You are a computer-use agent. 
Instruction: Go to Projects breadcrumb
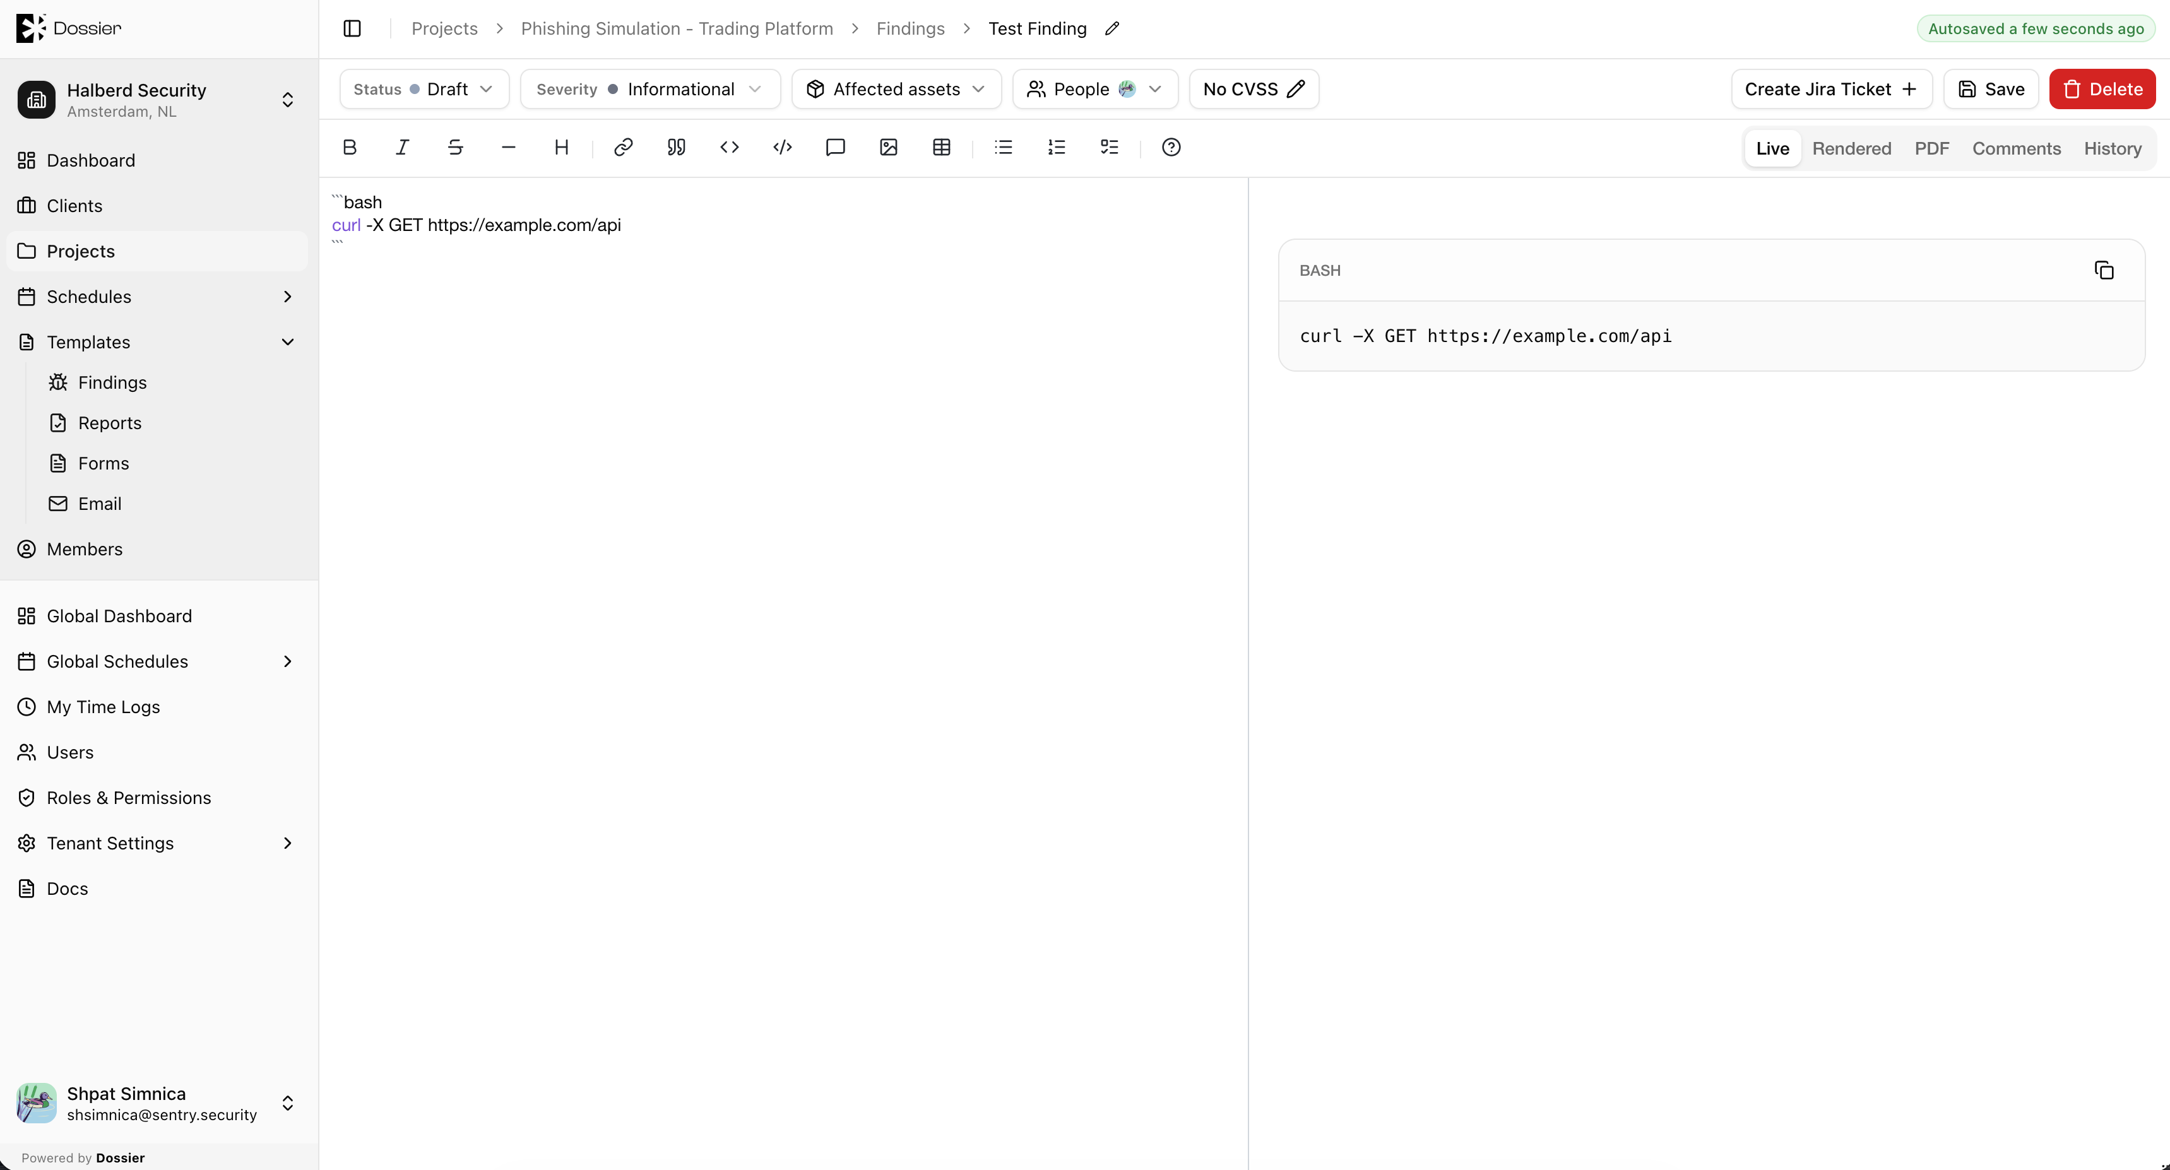click(x=444, y=28)
